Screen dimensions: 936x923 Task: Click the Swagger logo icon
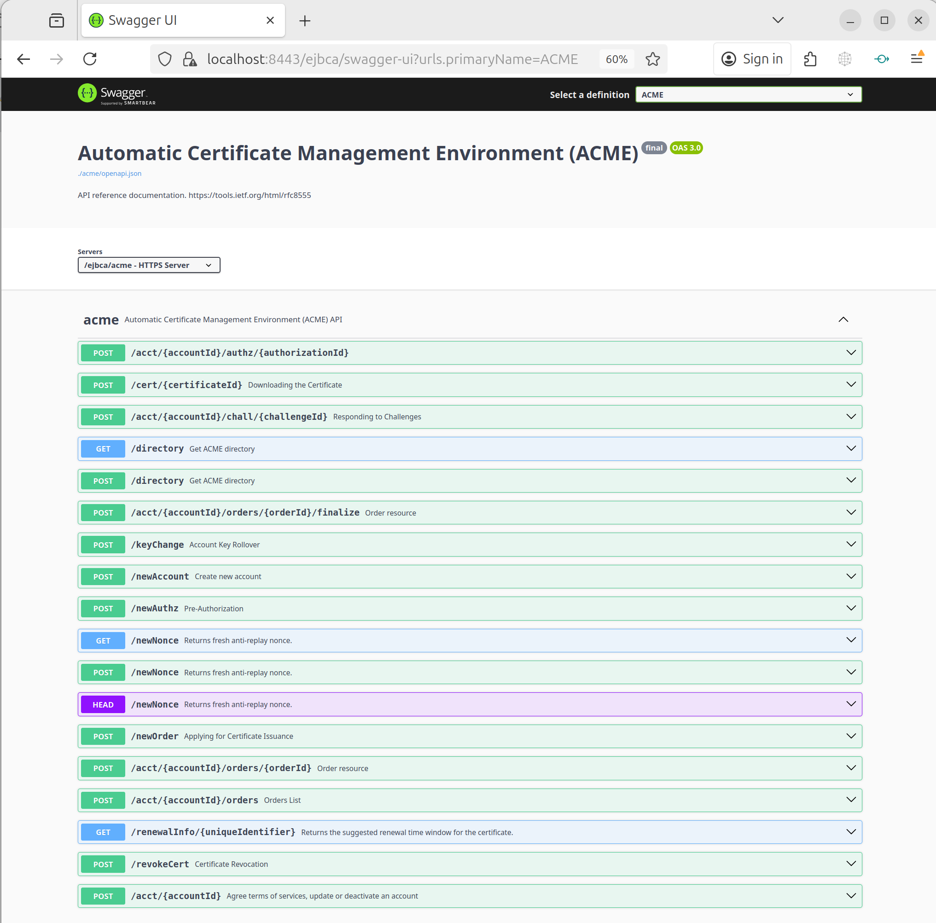point(87,93)
